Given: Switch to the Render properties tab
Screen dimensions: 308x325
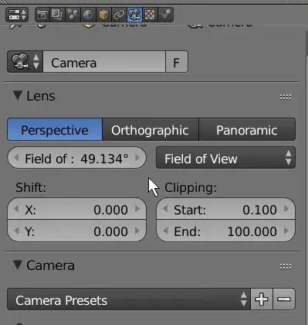Looking at the screenshot, I should (x=42, y=15).
